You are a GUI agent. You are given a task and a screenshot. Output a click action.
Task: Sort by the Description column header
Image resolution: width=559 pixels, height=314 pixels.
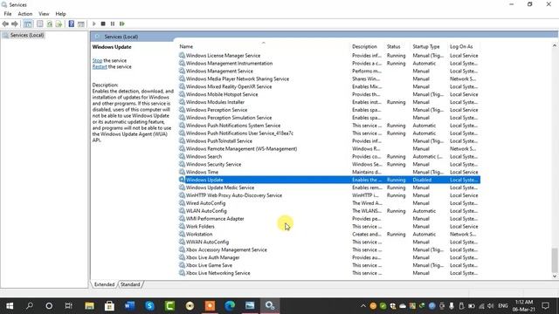pos(364,46)
